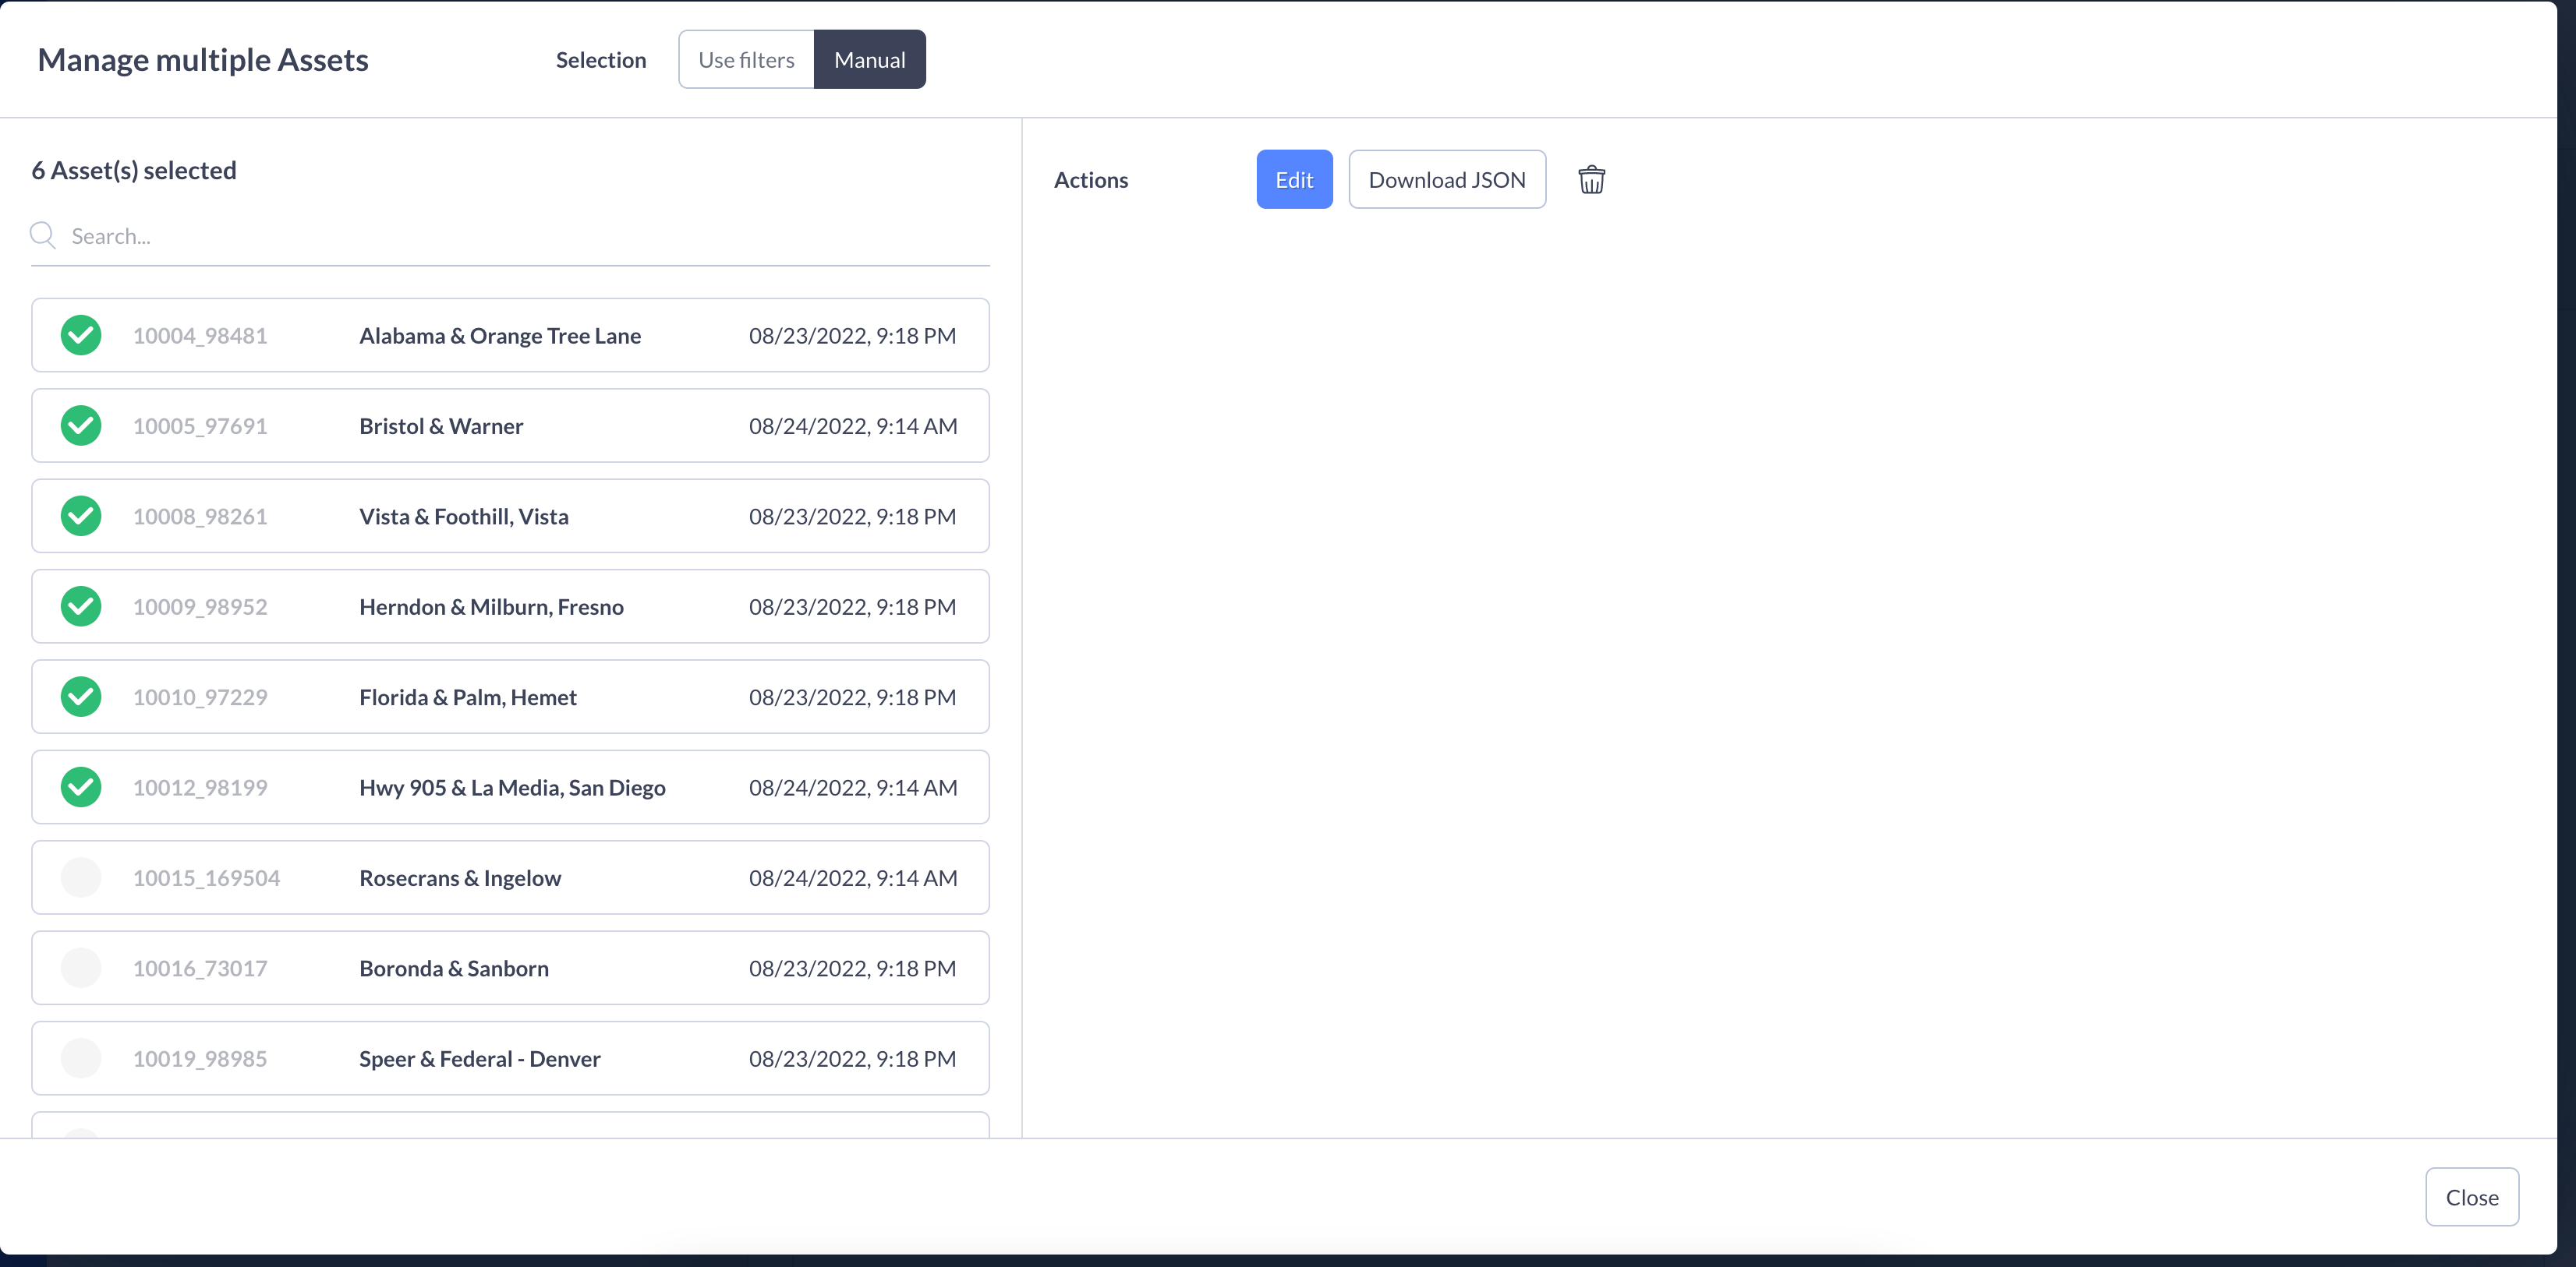This screenshot has width=2576, height=1267.
Task: Uncheck Herndon & Milburn, Fresno asset
Action: 81,606
